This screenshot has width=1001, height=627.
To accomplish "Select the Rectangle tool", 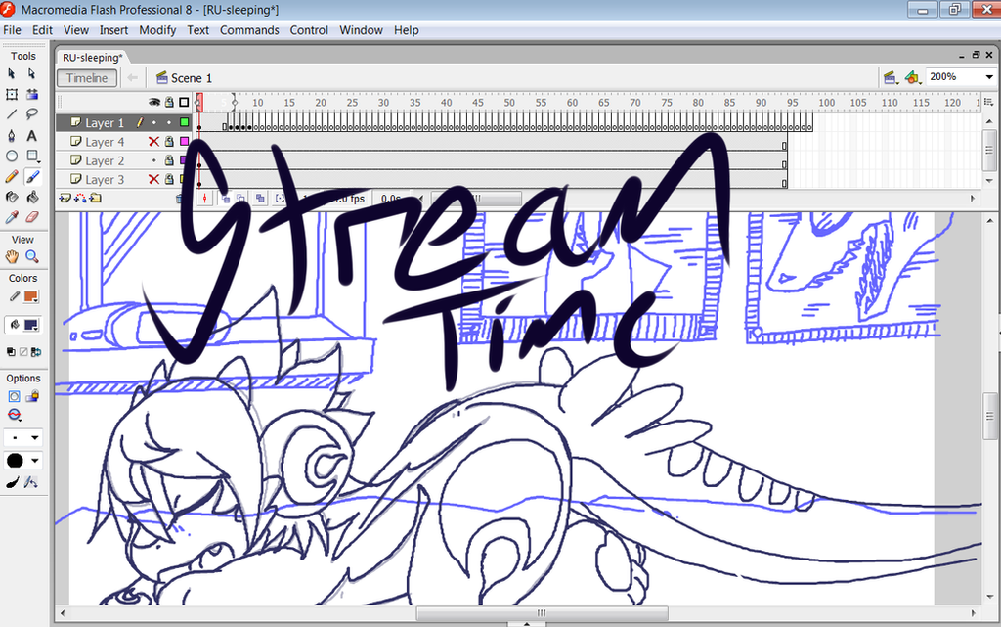I will coord(32,156).
